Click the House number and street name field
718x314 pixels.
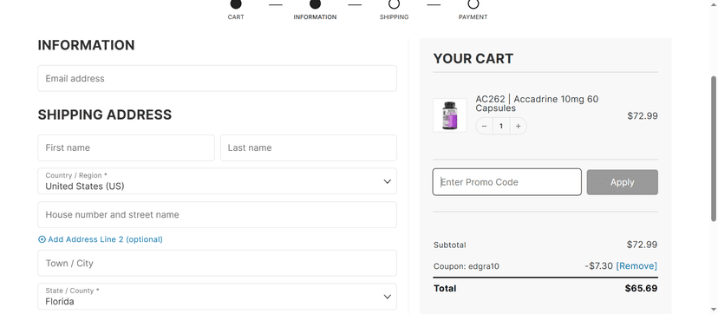(217, 214)
